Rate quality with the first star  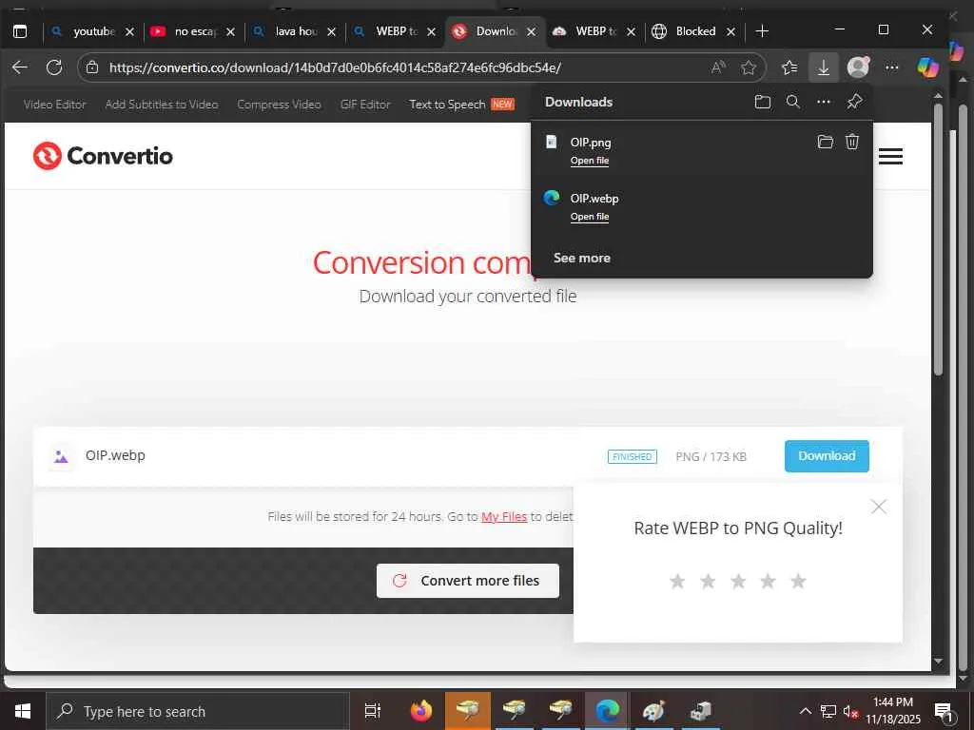click(x=677, y=581)
